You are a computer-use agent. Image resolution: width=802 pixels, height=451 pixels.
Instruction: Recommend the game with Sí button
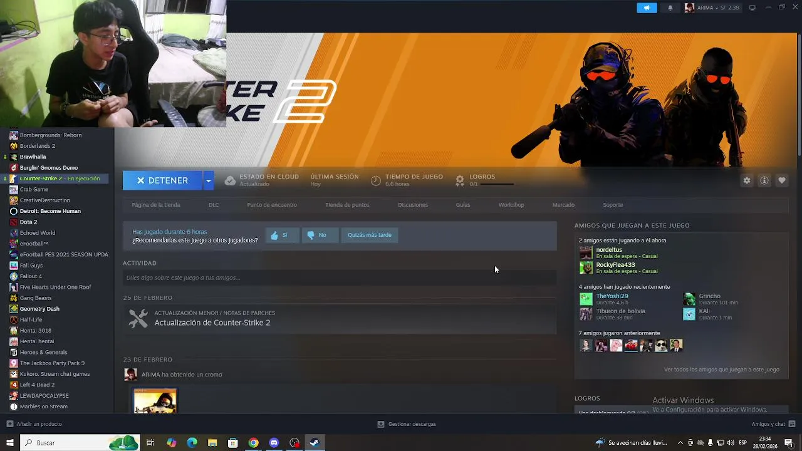(x=283, y=235)
